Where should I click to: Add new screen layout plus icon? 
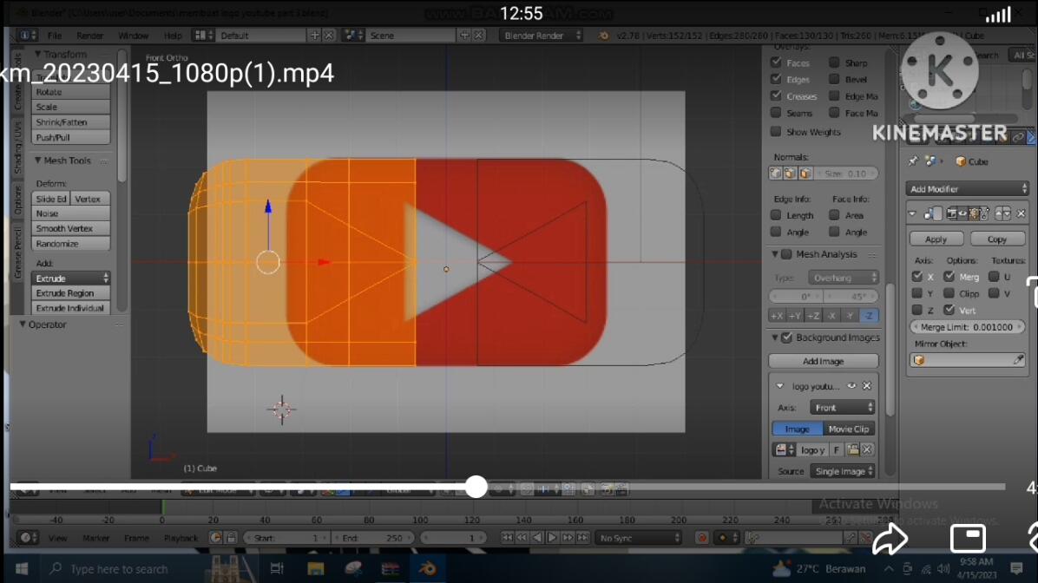point(314,35)
